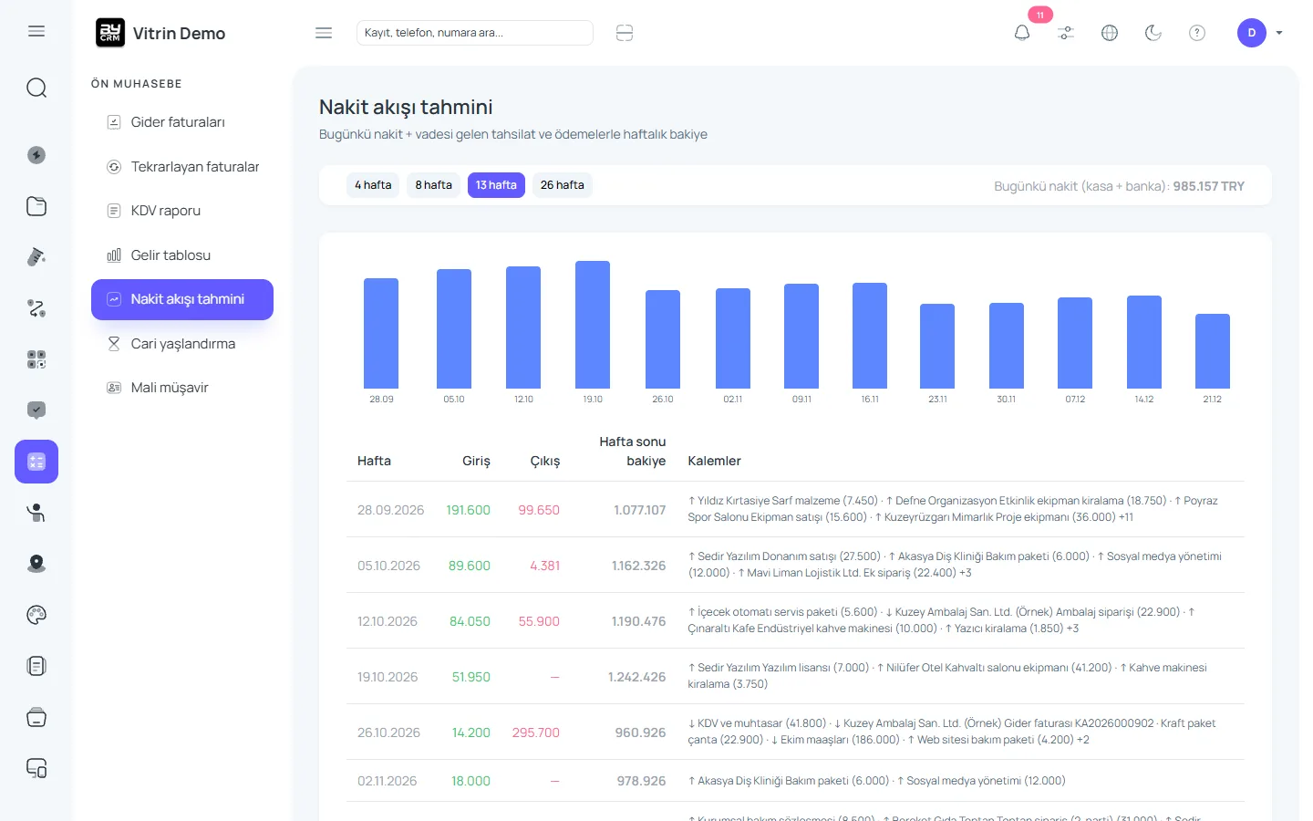Open the color palette icon
The image size is (1313, 821).
(x=36, y=615)
